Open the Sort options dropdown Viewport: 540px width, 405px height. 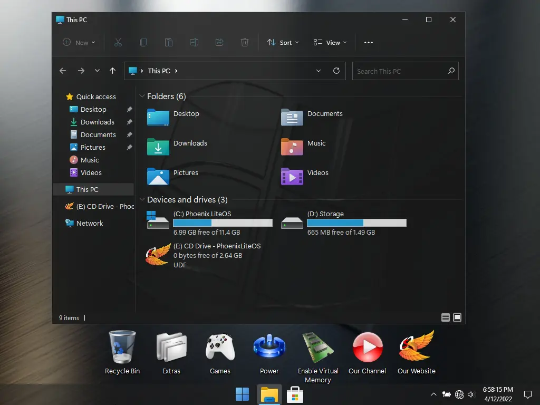click(283, 42)
